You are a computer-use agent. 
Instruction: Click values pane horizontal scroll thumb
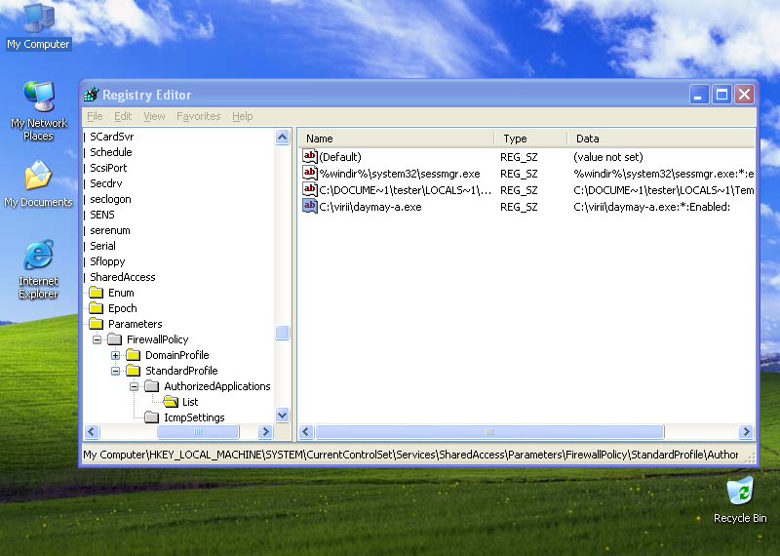click(490, 431)
